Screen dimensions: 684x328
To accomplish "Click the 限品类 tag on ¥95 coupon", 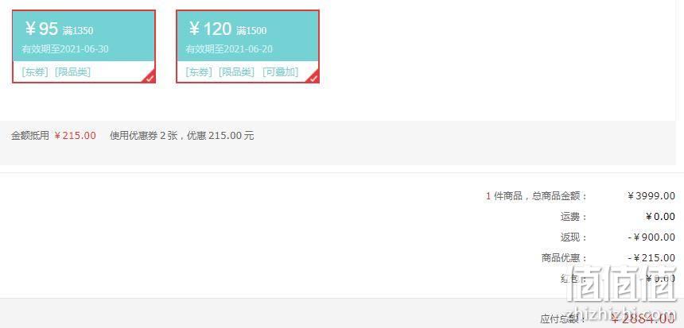I will (73, 72).
